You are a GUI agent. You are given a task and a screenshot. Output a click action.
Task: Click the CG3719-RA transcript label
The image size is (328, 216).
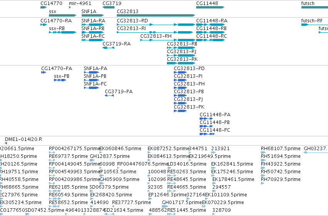(x=116, y=44)
